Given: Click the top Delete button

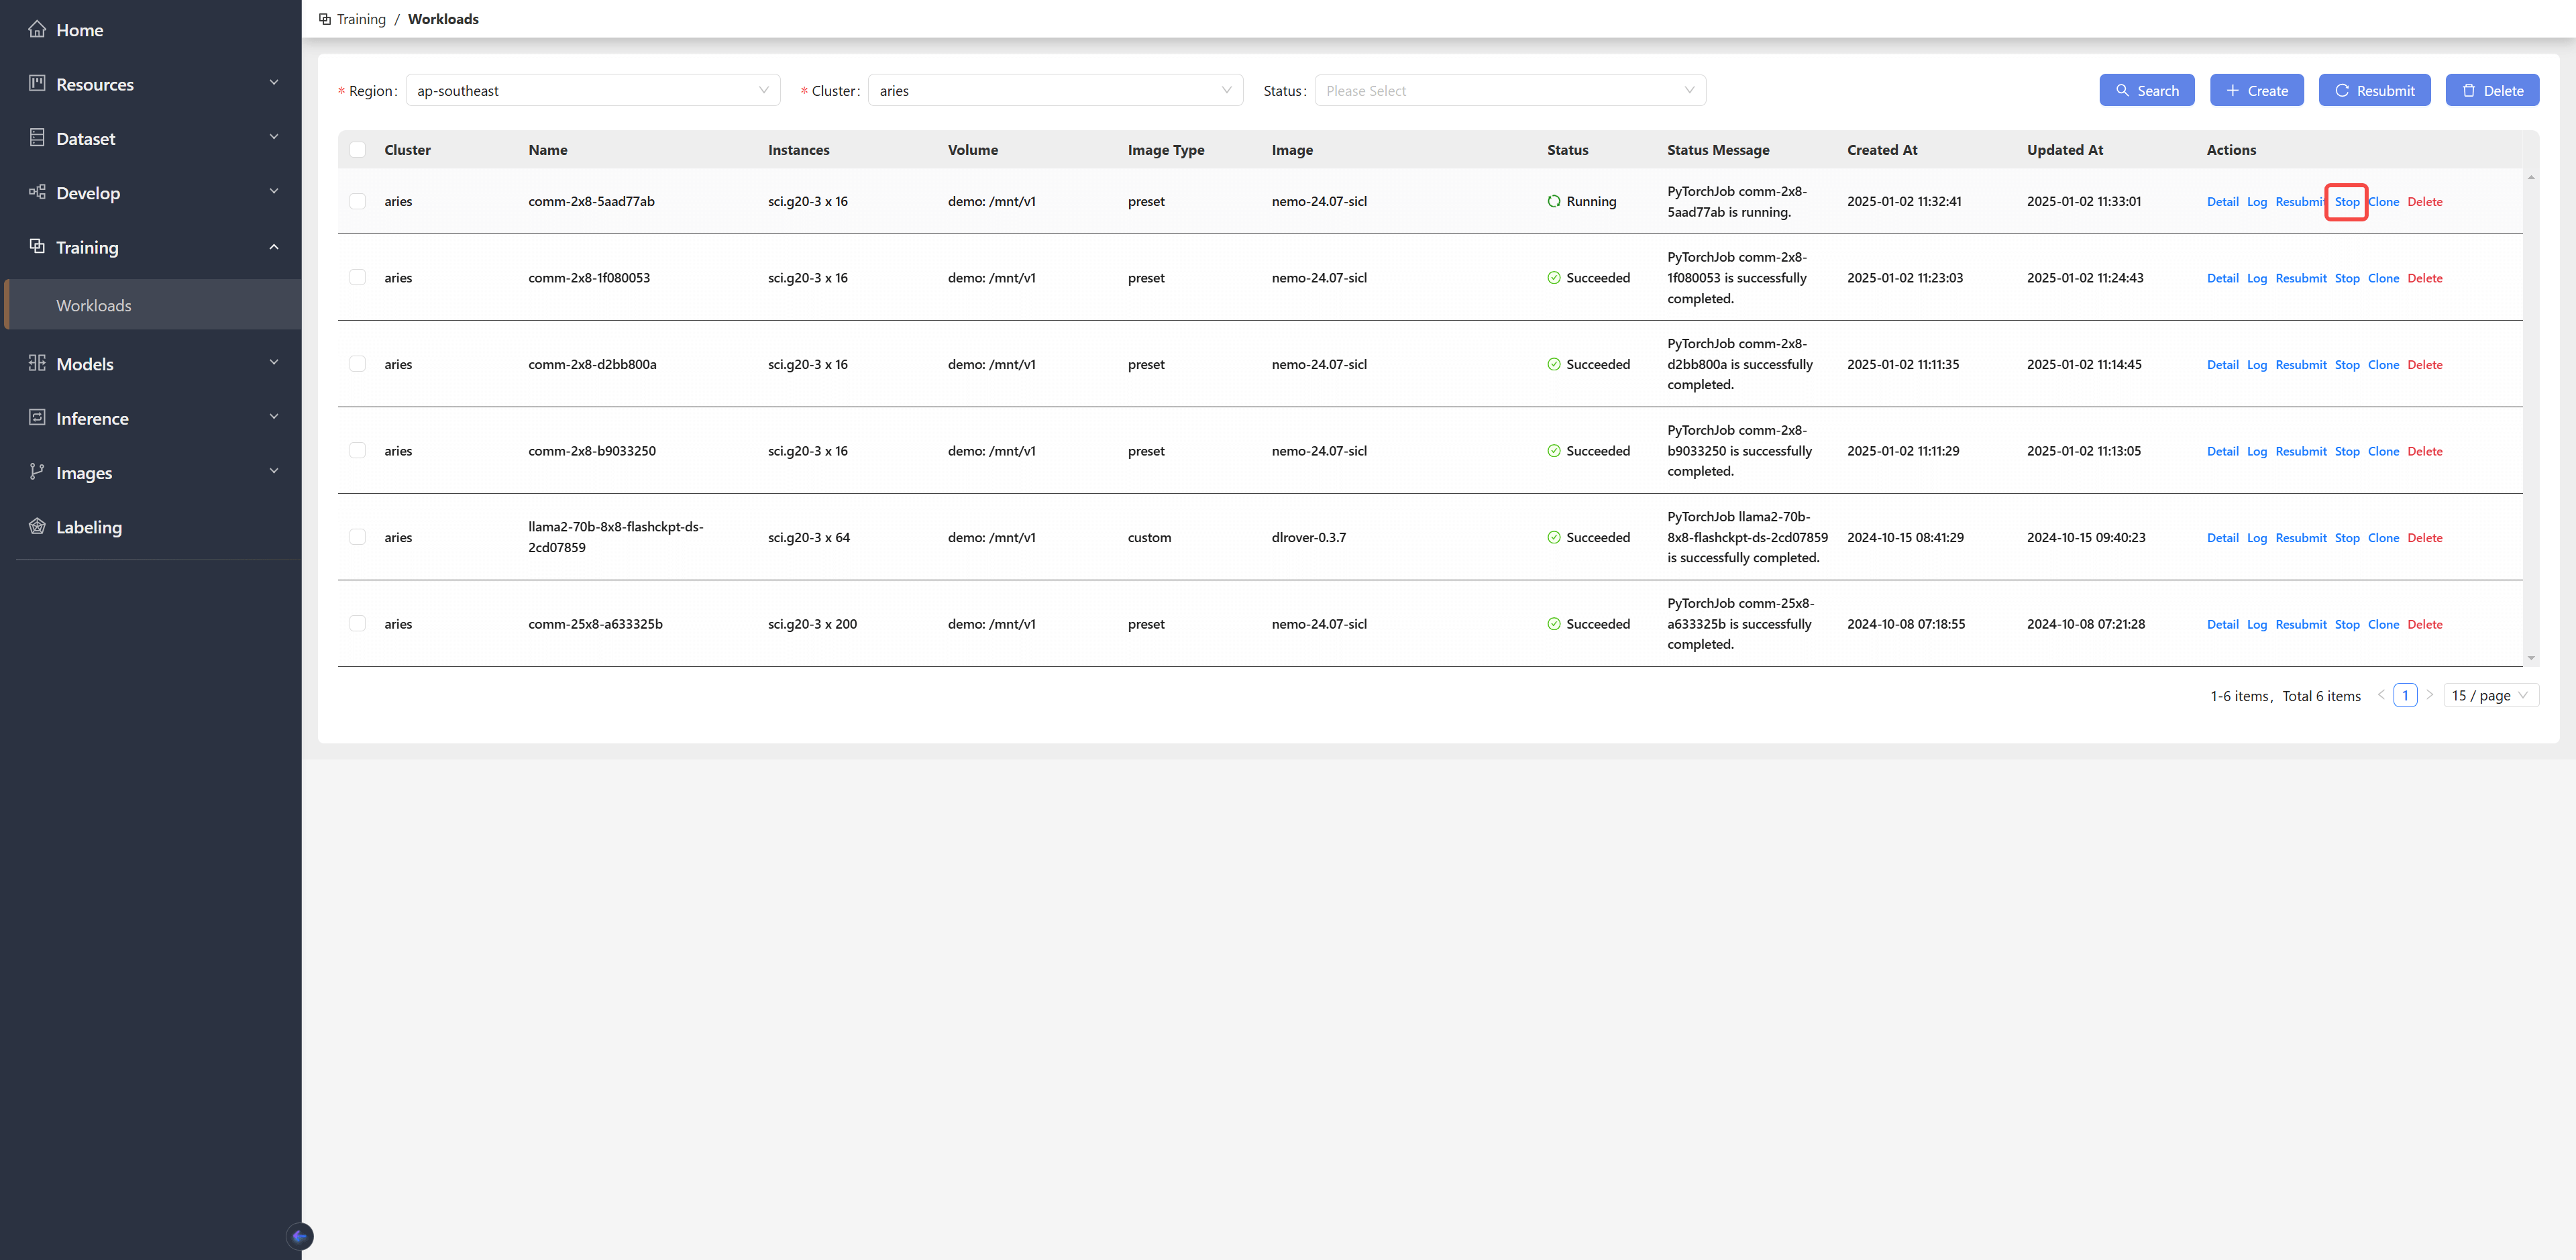Looking at the screenshot, I should [x=2492, y=90].
